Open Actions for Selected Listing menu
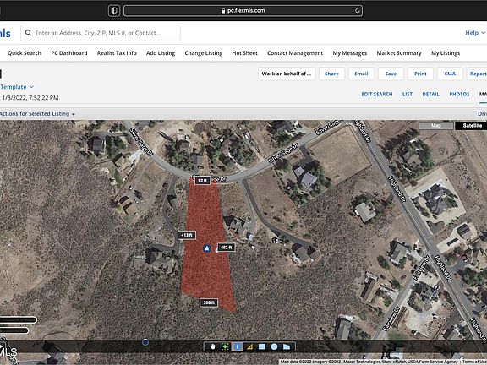Image resolution: width=487 pixels, height=365 pixels. pos(37,114)
